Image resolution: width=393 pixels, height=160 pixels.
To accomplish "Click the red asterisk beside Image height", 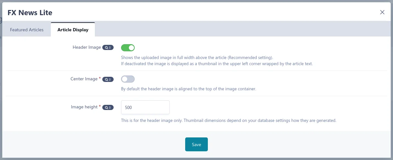I will tap(100, 106).
